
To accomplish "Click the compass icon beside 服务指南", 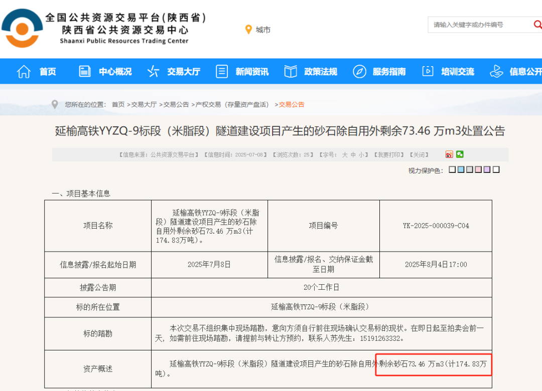I will [x=359, y=72].
